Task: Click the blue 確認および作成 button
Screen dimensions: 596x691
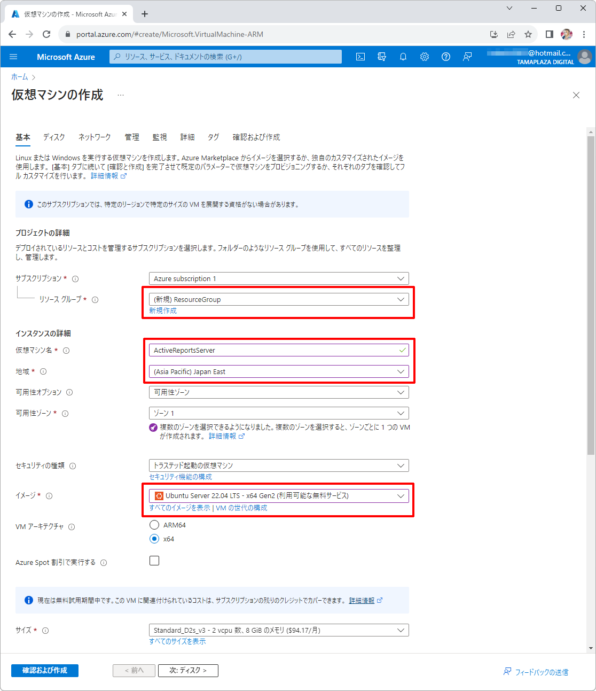Action: (45, 671)
